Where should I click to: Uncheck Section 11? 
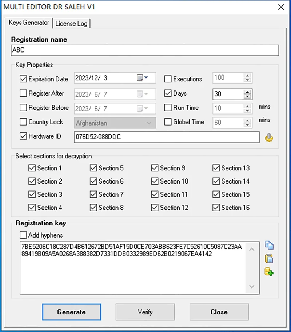pos(155,194)
